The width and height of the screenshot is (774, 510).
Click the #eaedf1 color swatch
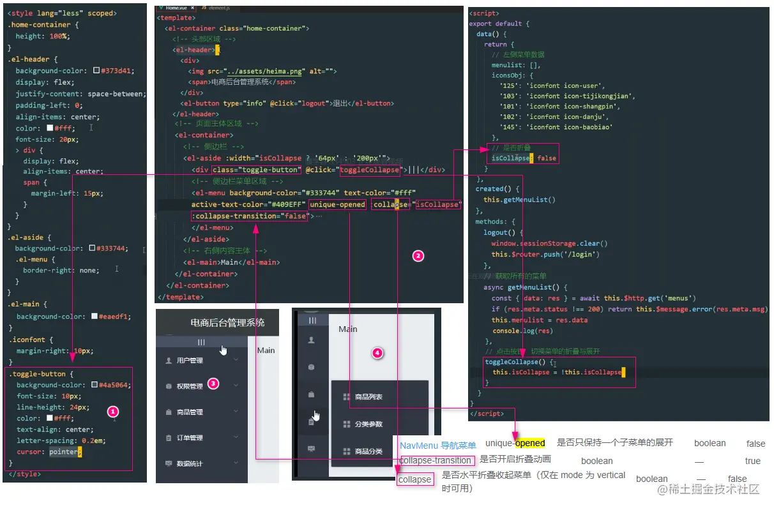[95, 316]
